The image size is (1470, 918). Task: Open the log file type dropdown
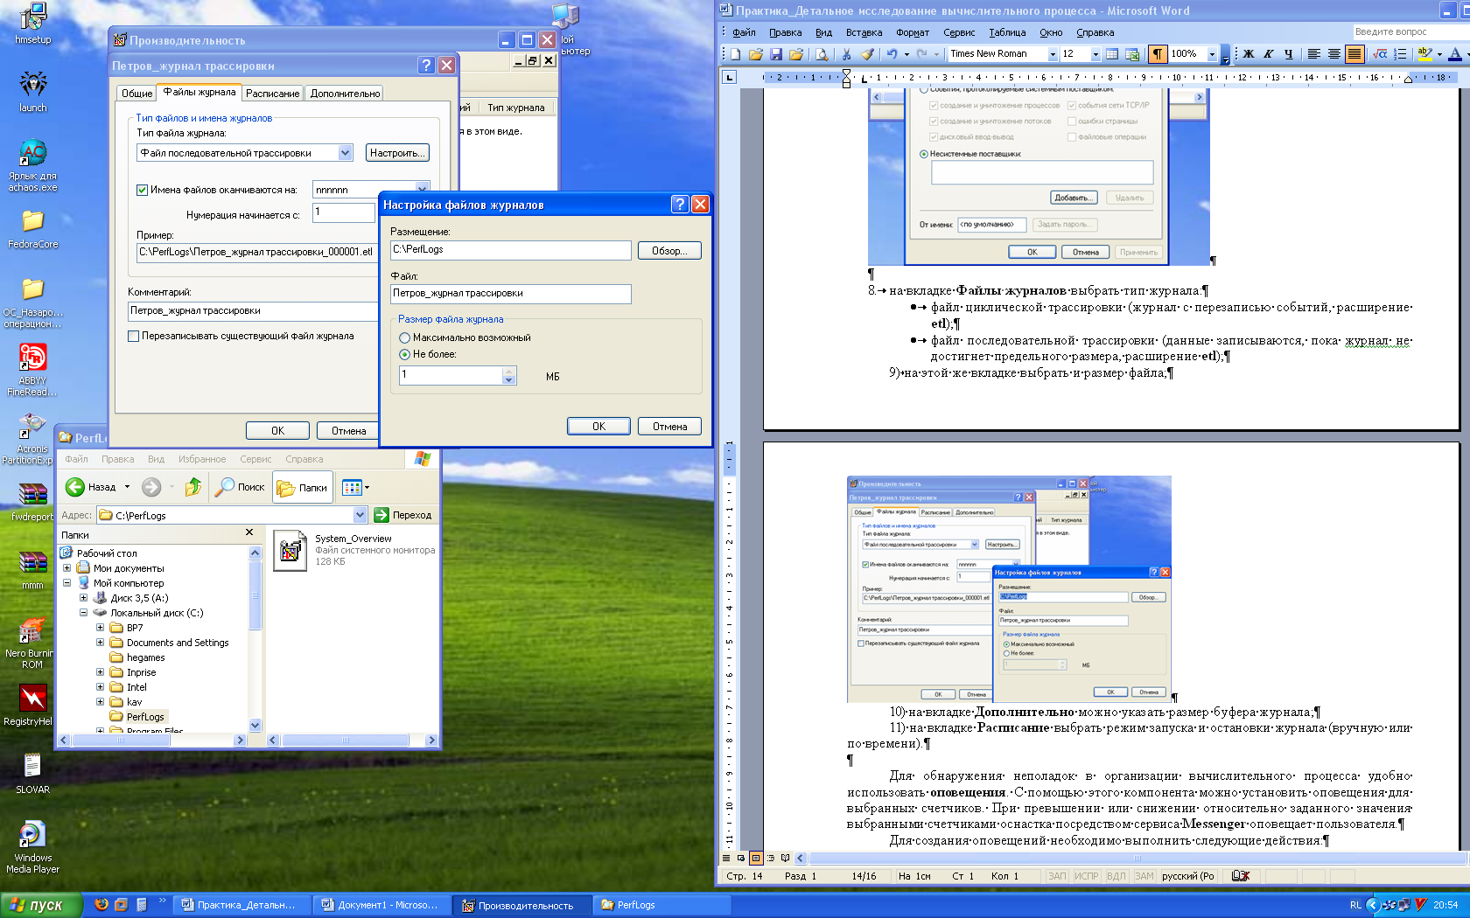click(x=345, y=153)
